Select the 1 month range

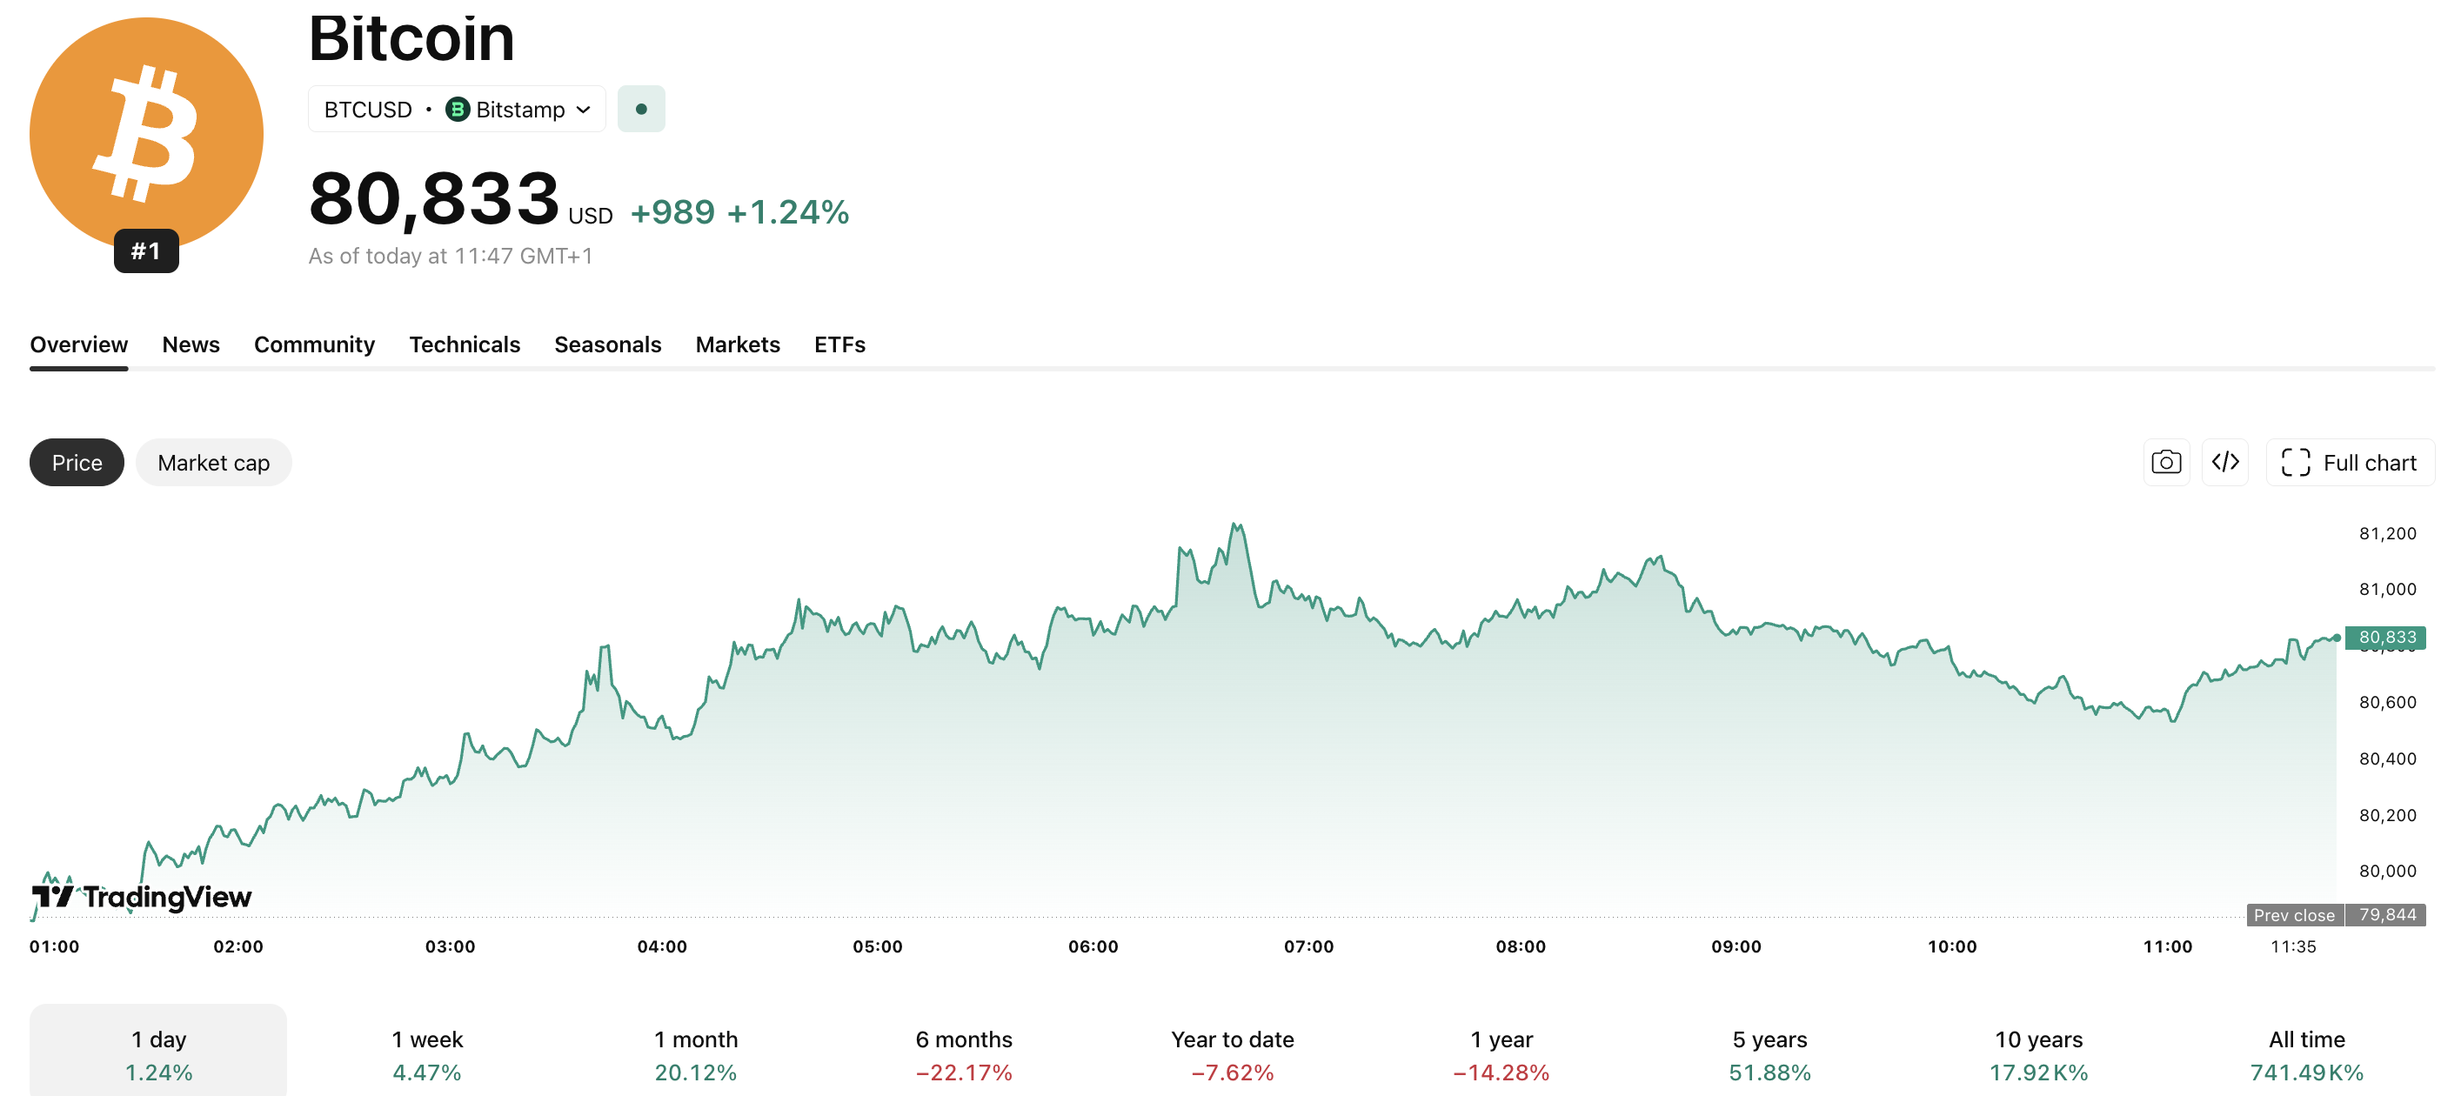(696, 1053)
